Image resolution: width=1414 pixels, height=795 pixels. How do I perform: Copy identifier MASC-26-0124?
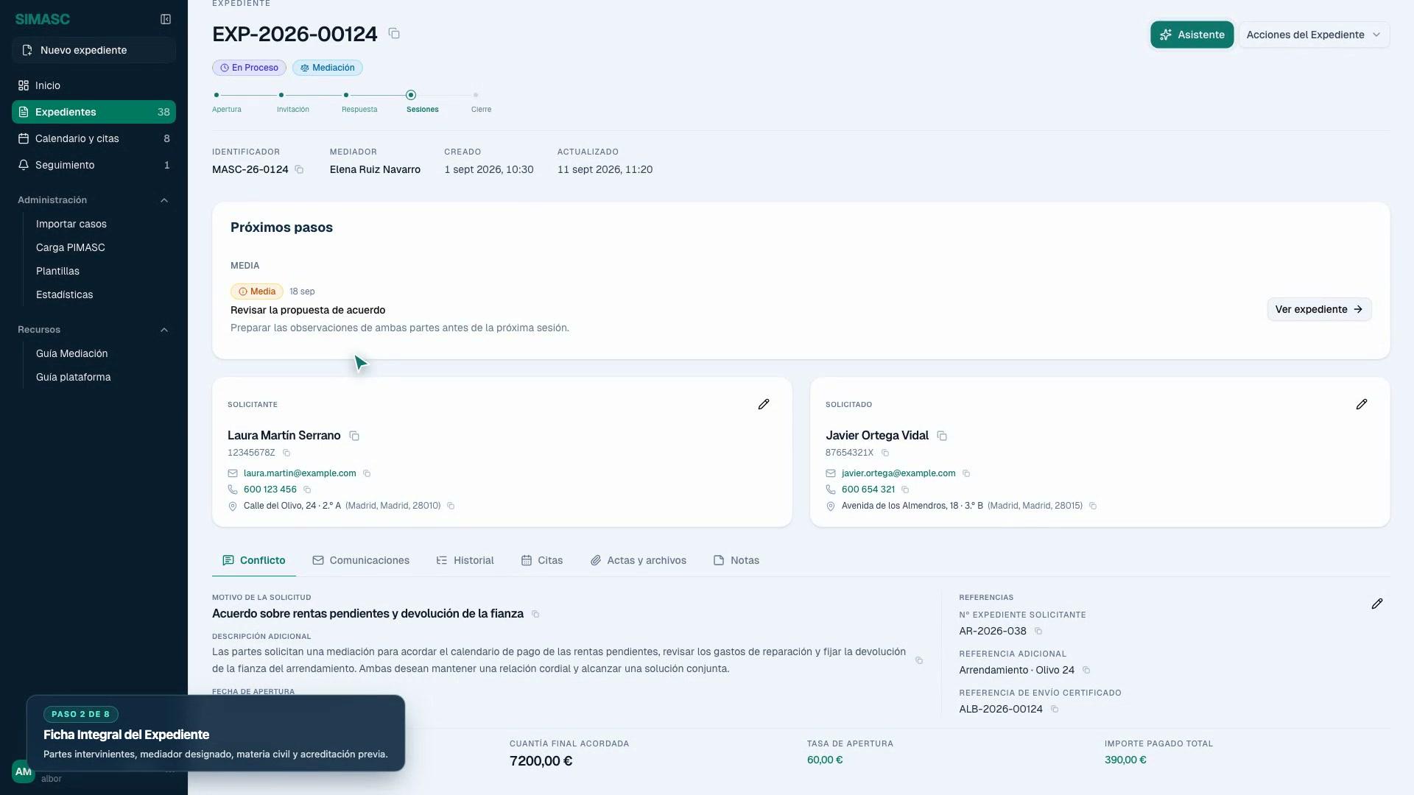point(299,170)
